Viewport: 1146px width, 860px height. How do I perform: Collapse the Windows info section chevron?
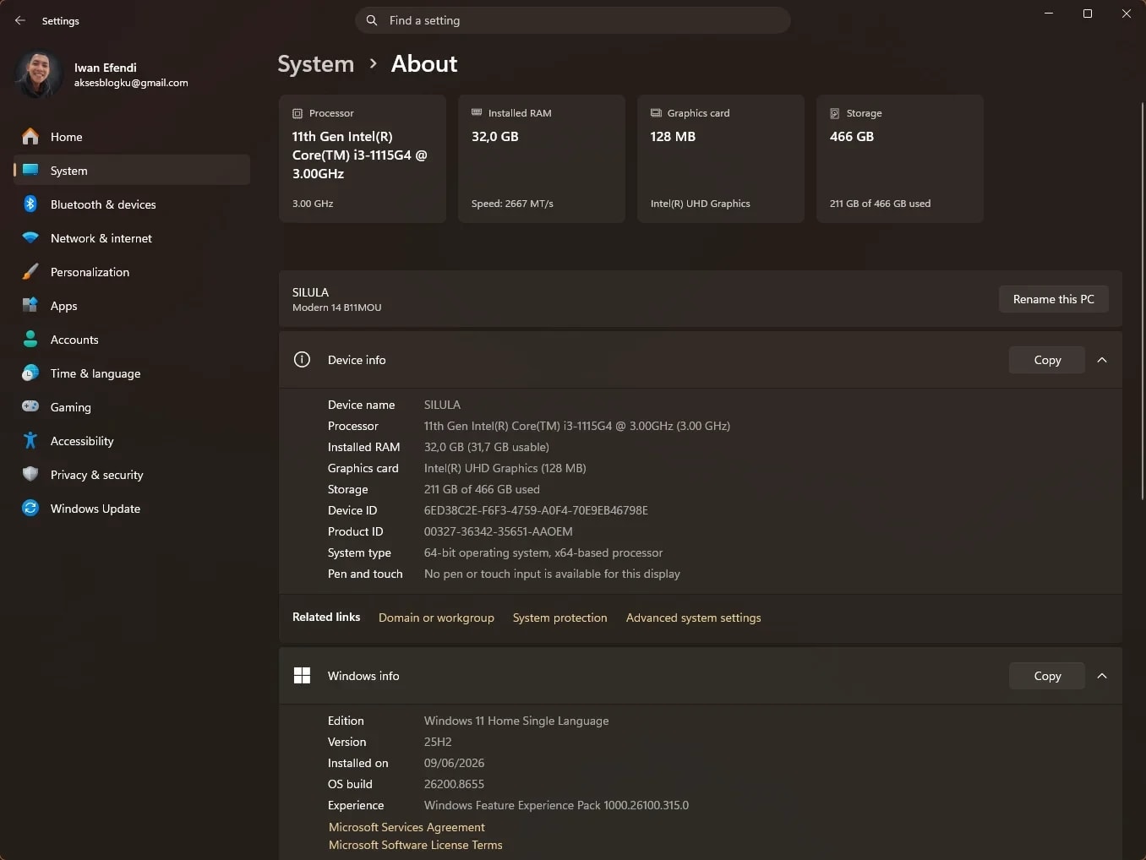click(1102, 676)
